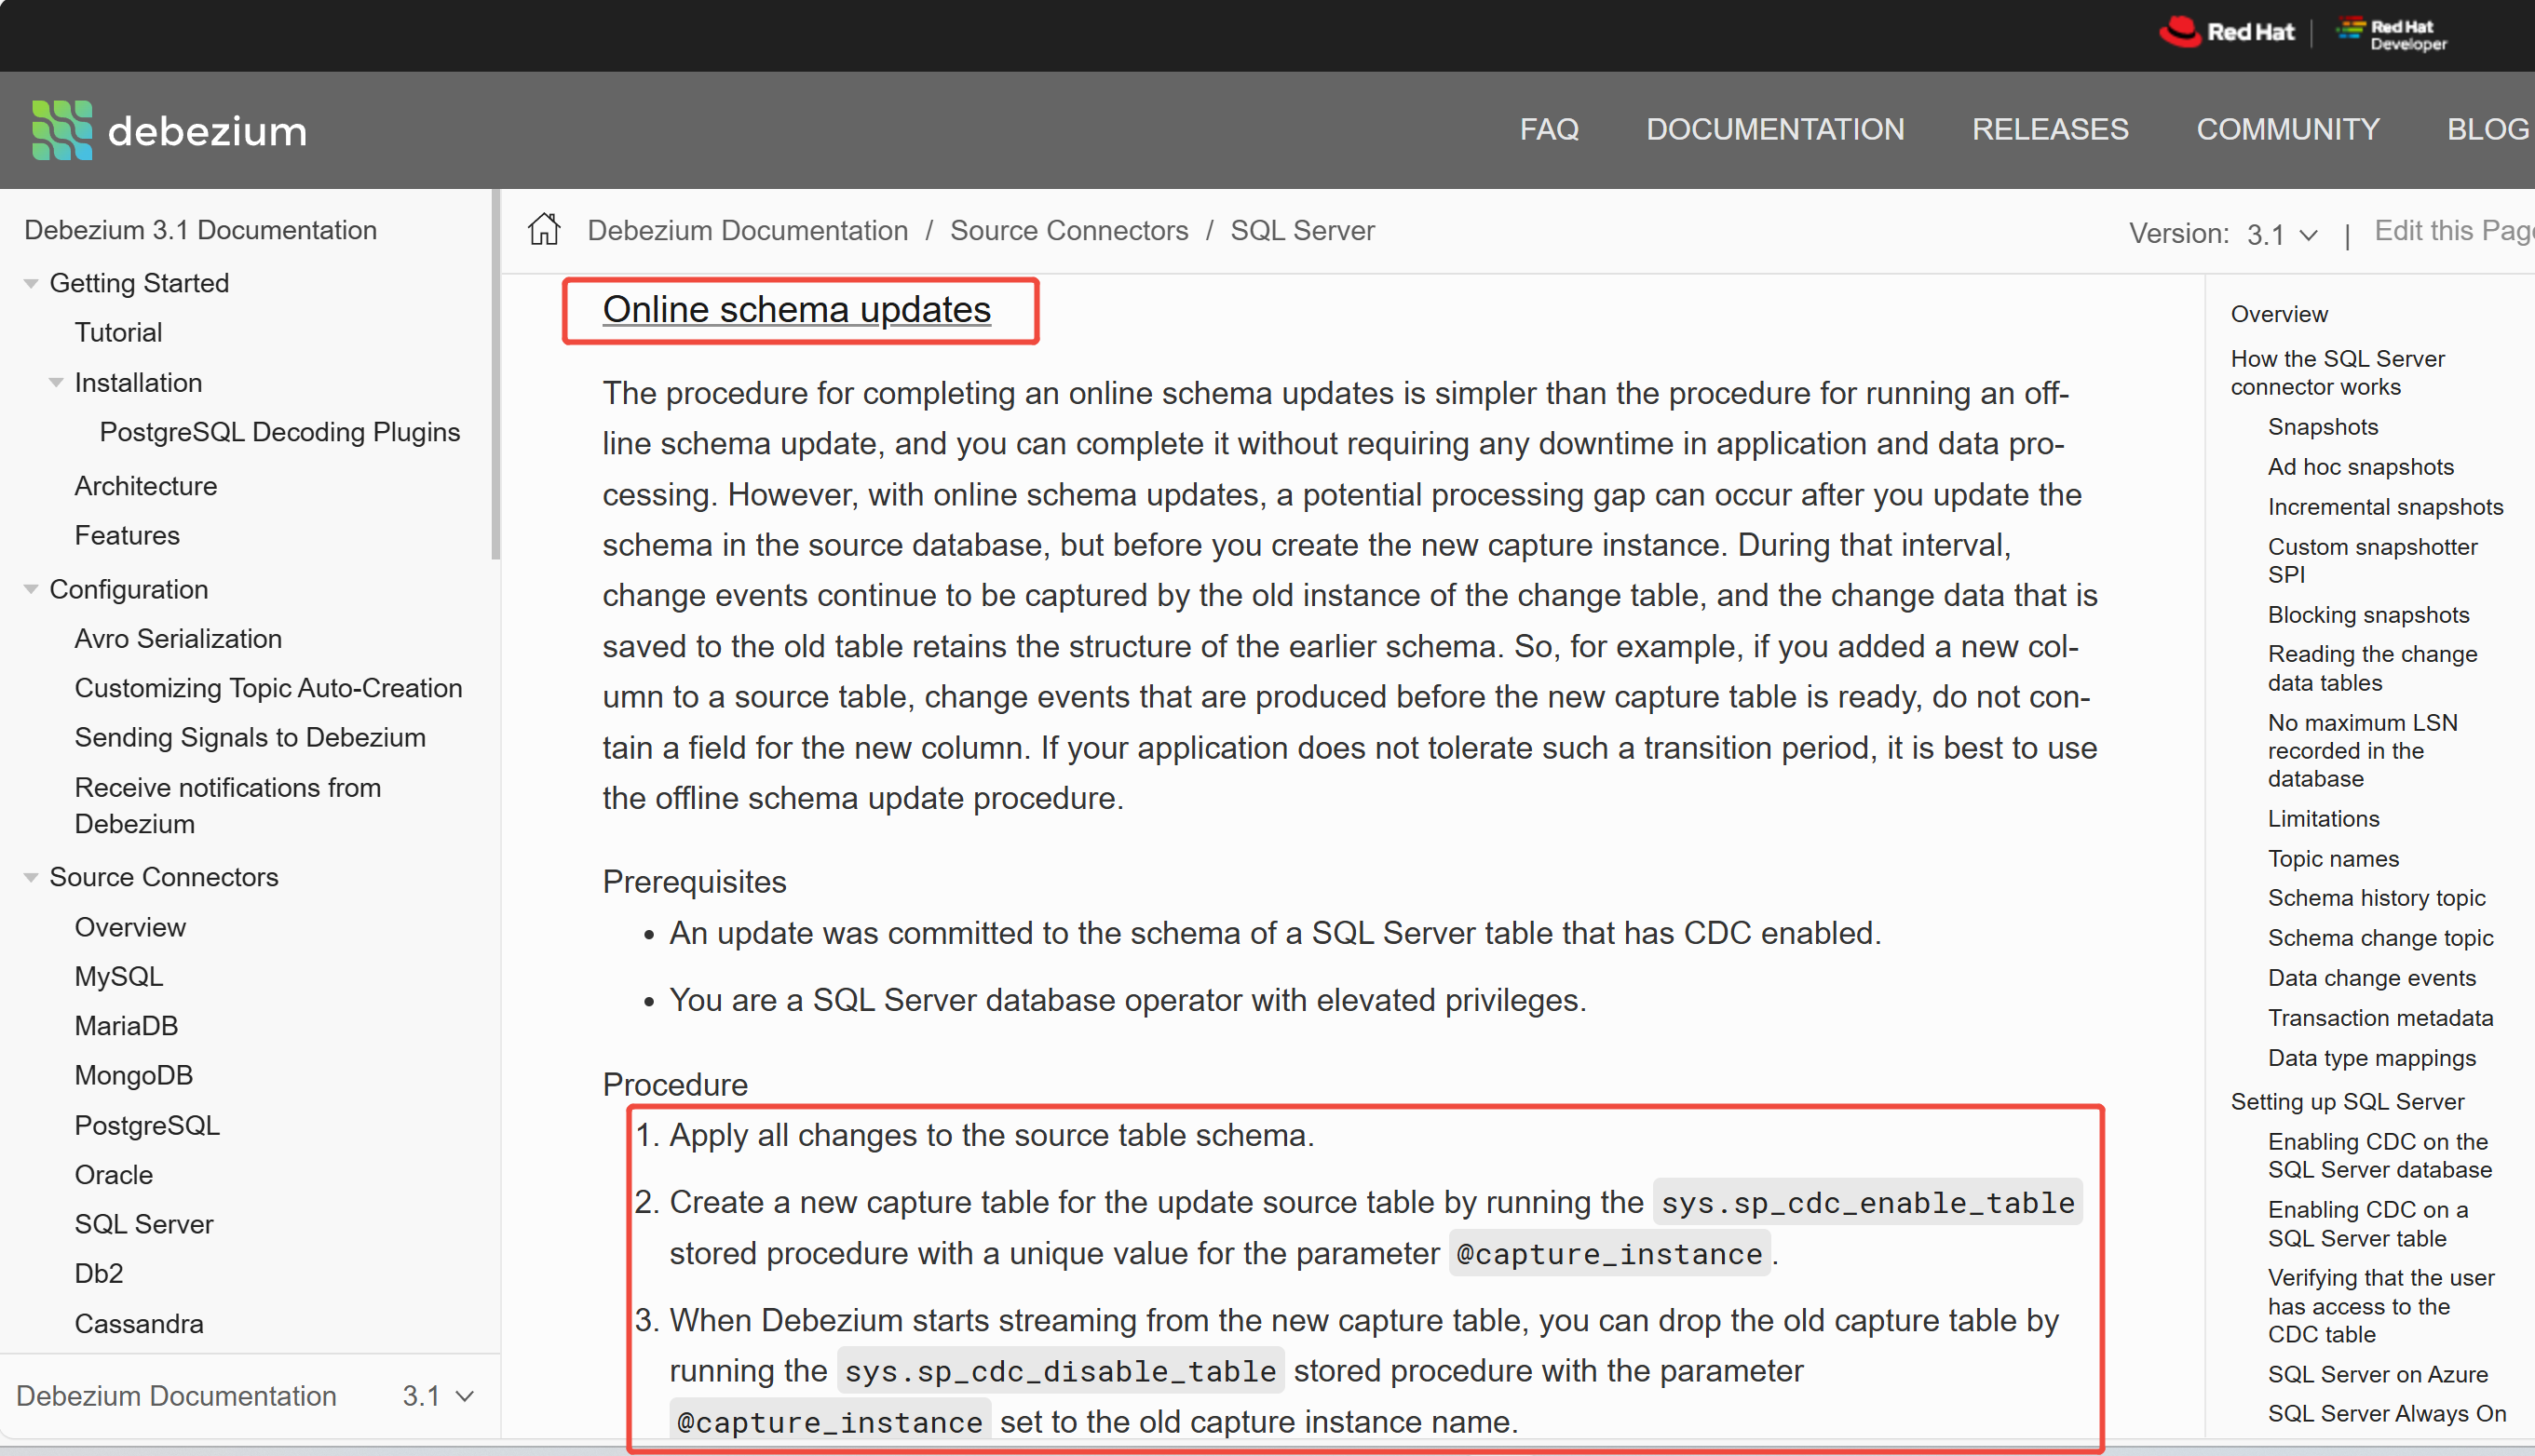This screenshot has width=2535, height=1456.
Task: Collapse the Getting Started section
Action: click(31, 284)
